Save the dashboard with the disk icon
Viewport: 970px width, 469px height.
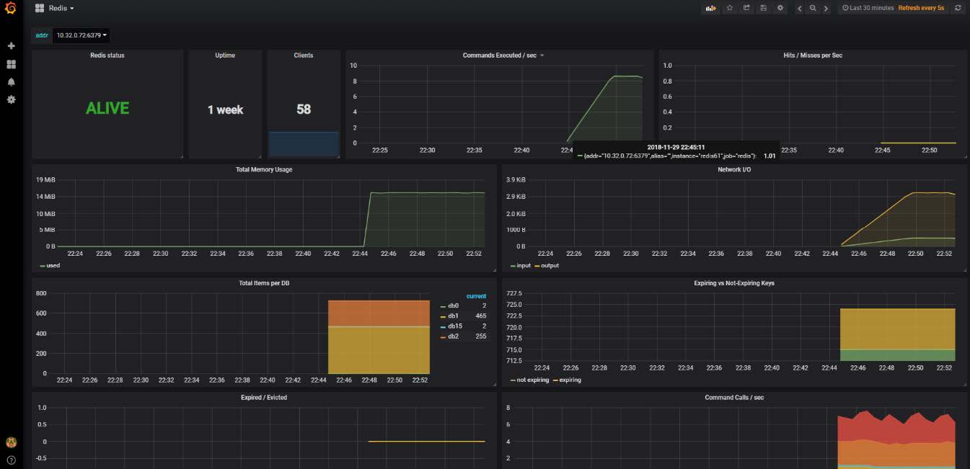tap(763, 8)
